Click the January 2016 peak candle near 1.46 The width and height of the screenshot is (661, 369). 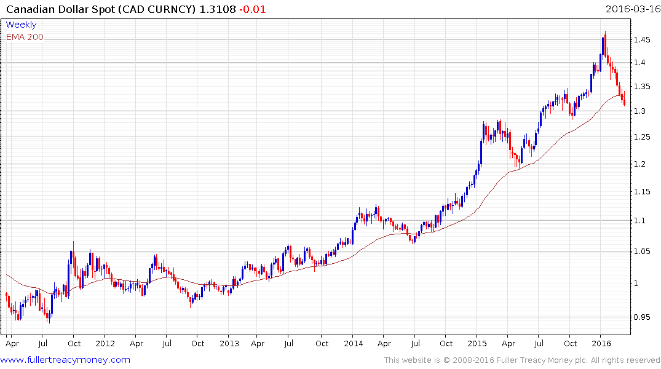(606, 44)
